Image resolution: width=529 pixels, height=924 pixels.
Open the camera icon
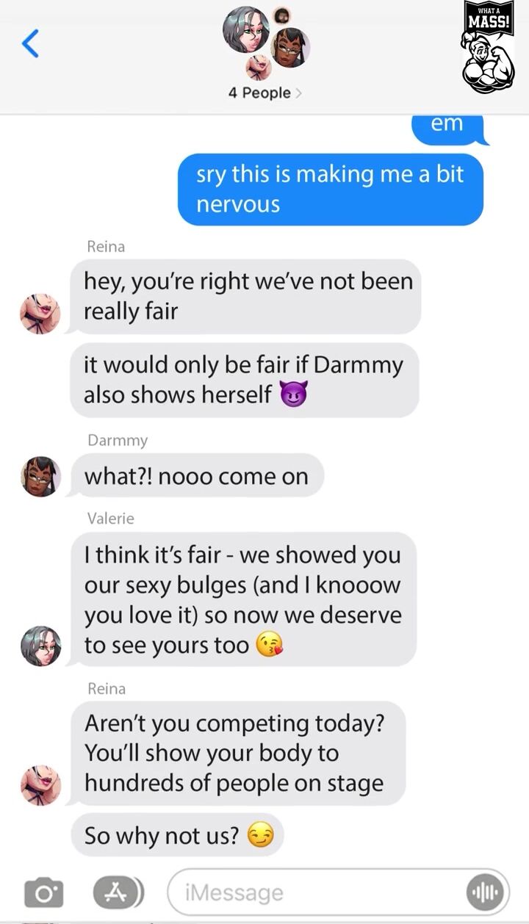44,893
